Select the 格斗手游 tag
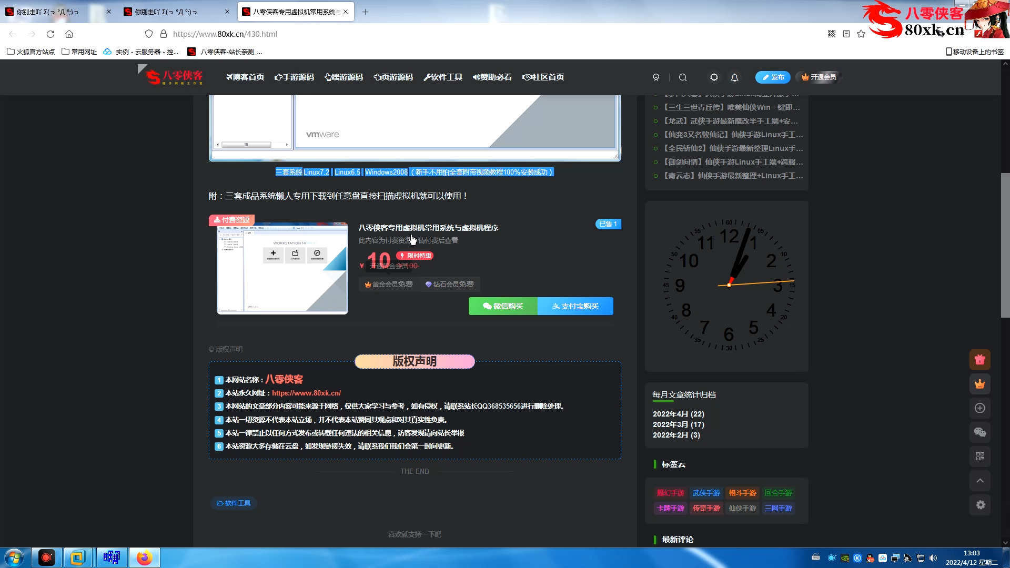1010x568 pixels. click(x=742, y=493)
